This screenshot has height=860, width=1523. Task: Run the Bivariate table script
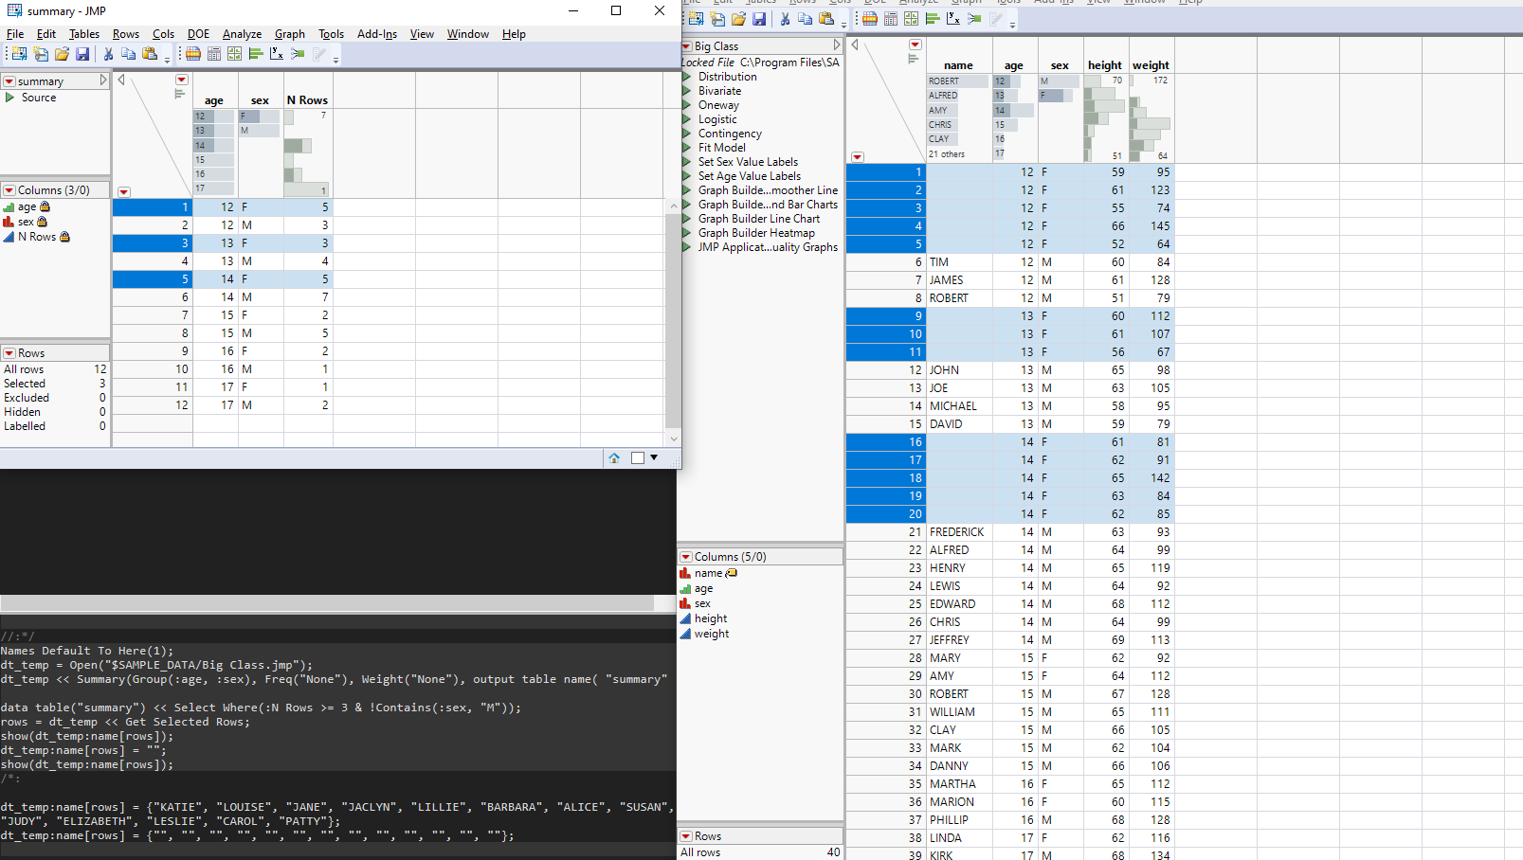pyautogui.click(x=687, y=91)
